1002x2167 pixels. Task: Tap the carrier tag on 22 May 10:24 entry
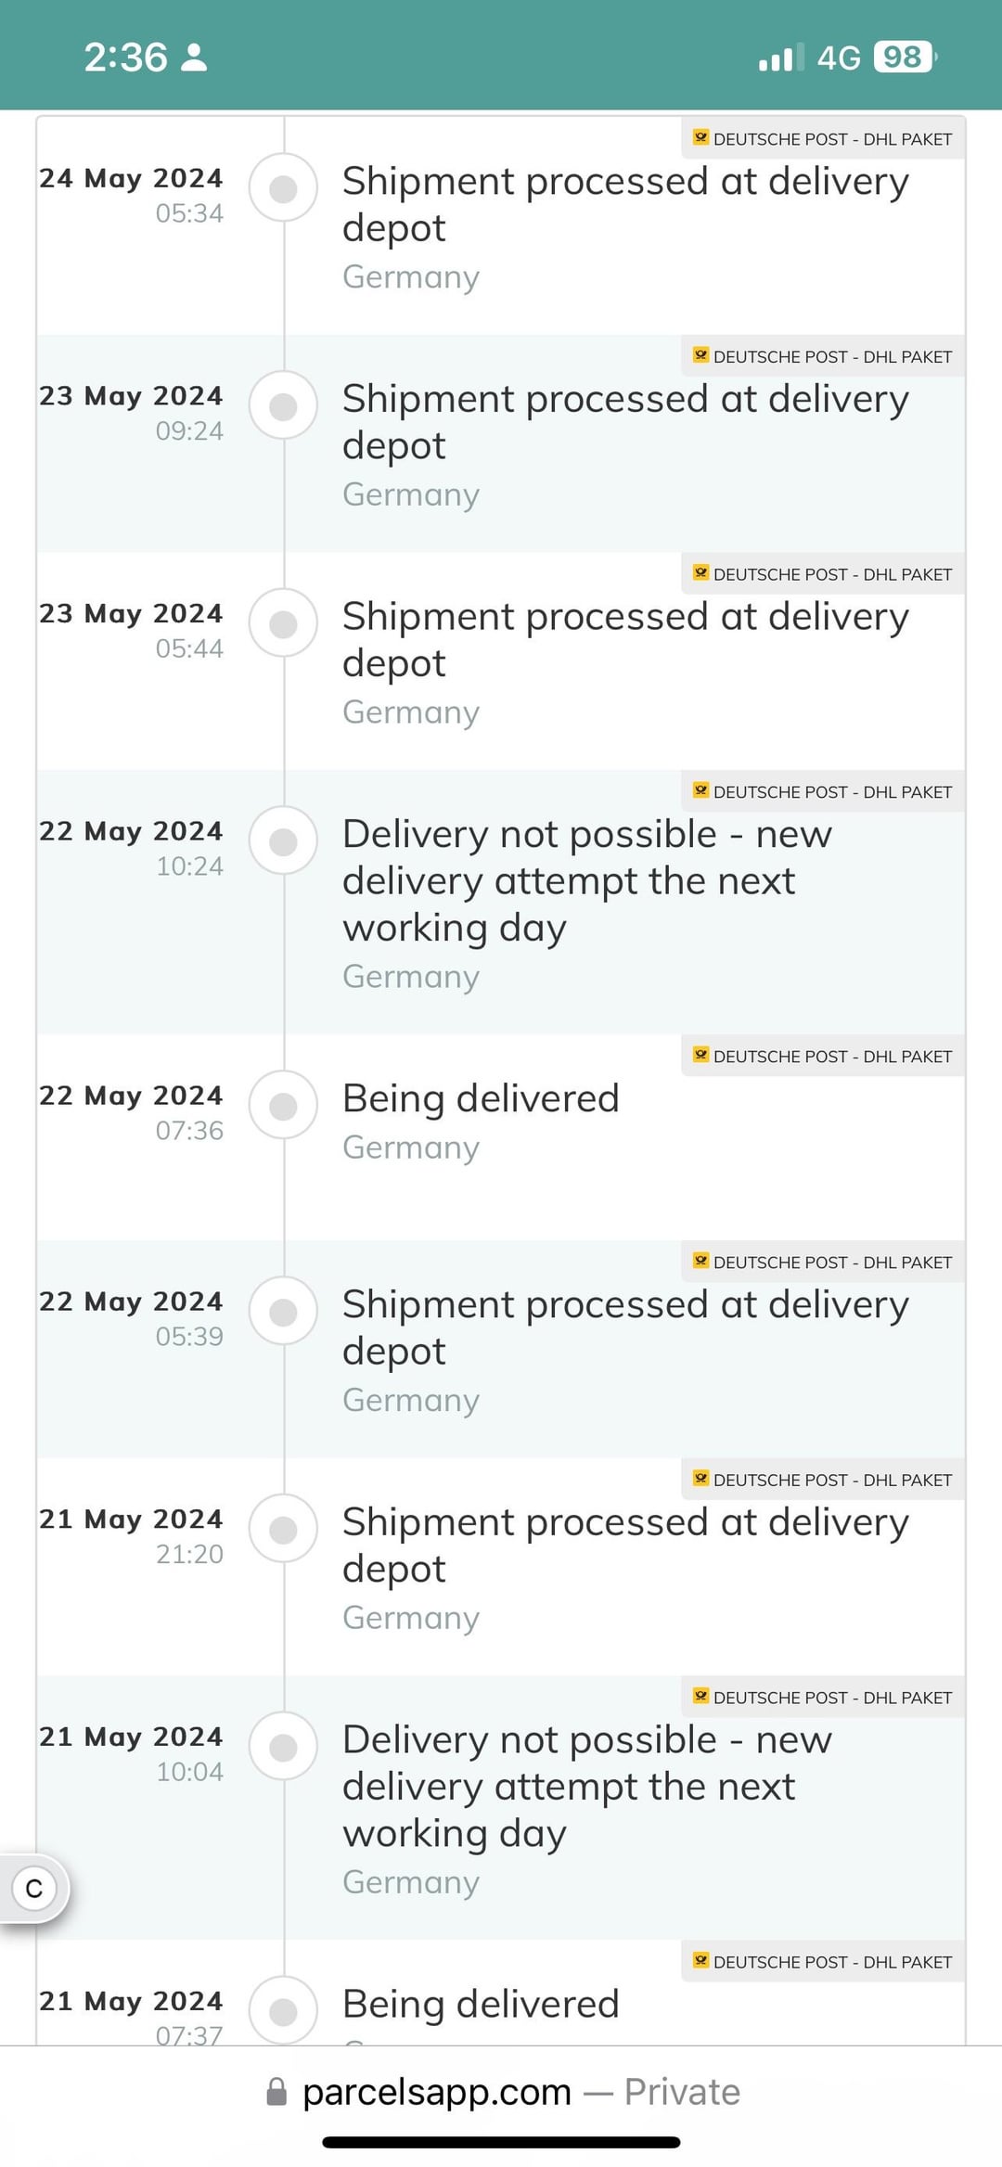click(x=823, y=792)
